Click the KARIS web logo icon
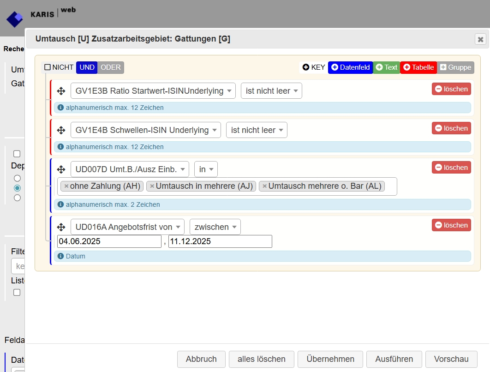The height and width of the screenshot is (372, 490). tap(14, 19)
